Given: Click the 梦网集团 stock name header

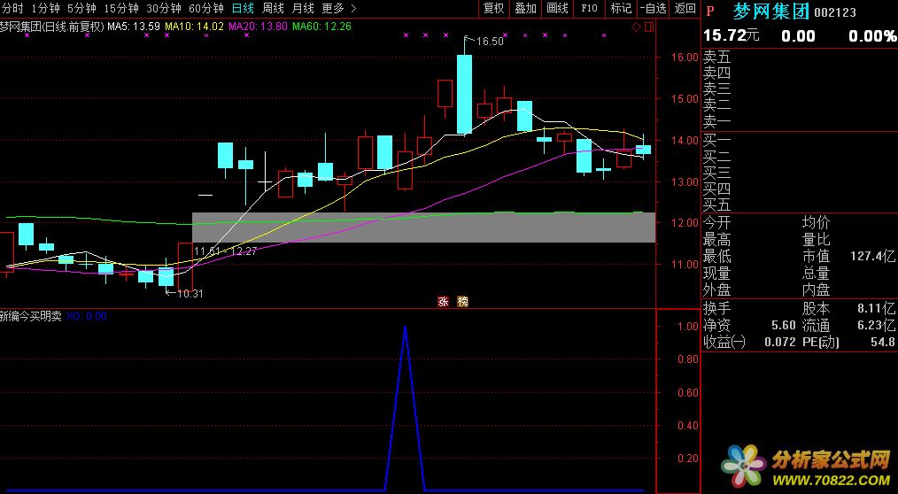Looking at the screenshot, I should coord(770,11).
